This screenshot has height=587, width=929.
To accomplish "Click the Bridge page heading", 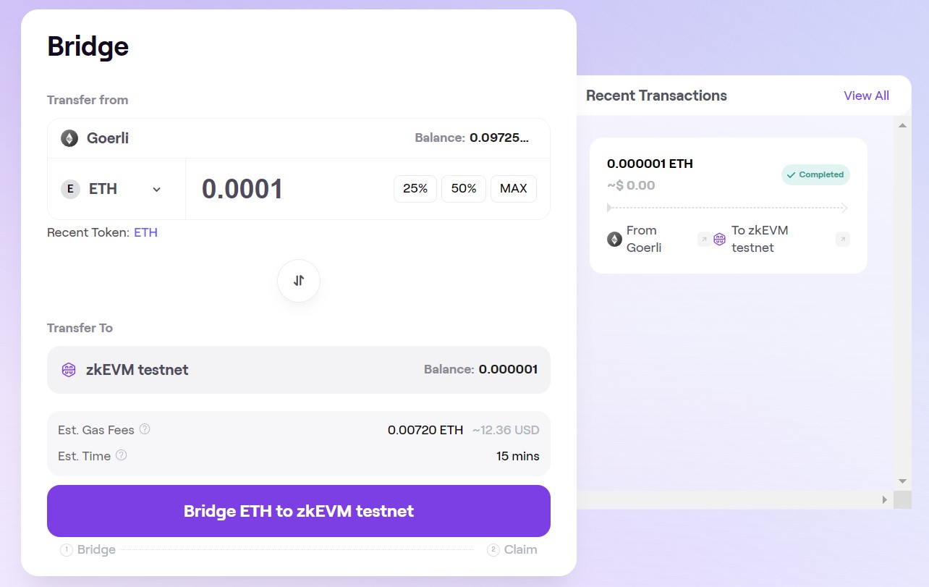I will [88, 46].
